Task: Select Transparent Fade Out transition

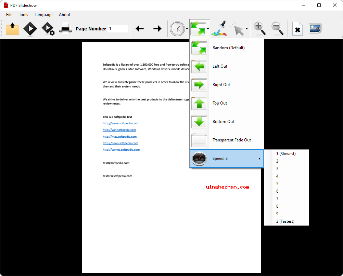Action: click(x=231, y=140)
